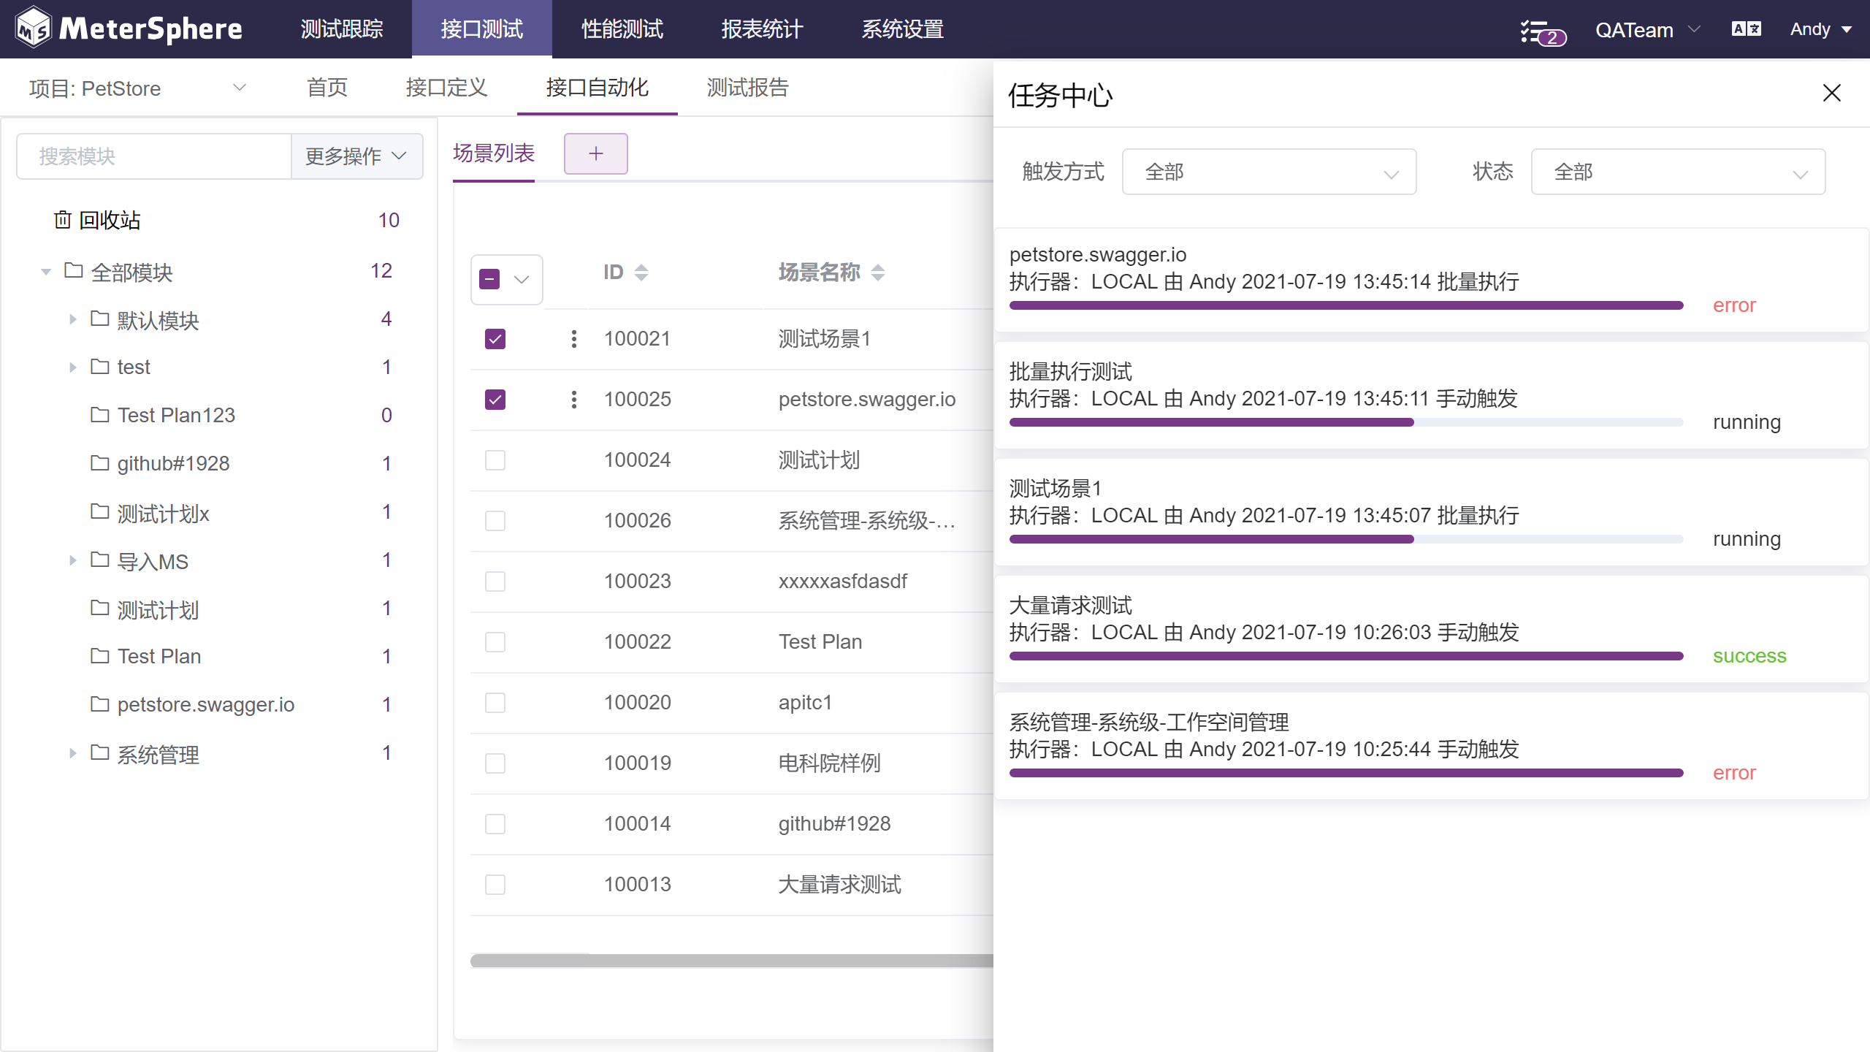Viewport: 1870px width, 1052px height.
Task: Click the 系统管理 folder icon
Action: tap(99, 752)
